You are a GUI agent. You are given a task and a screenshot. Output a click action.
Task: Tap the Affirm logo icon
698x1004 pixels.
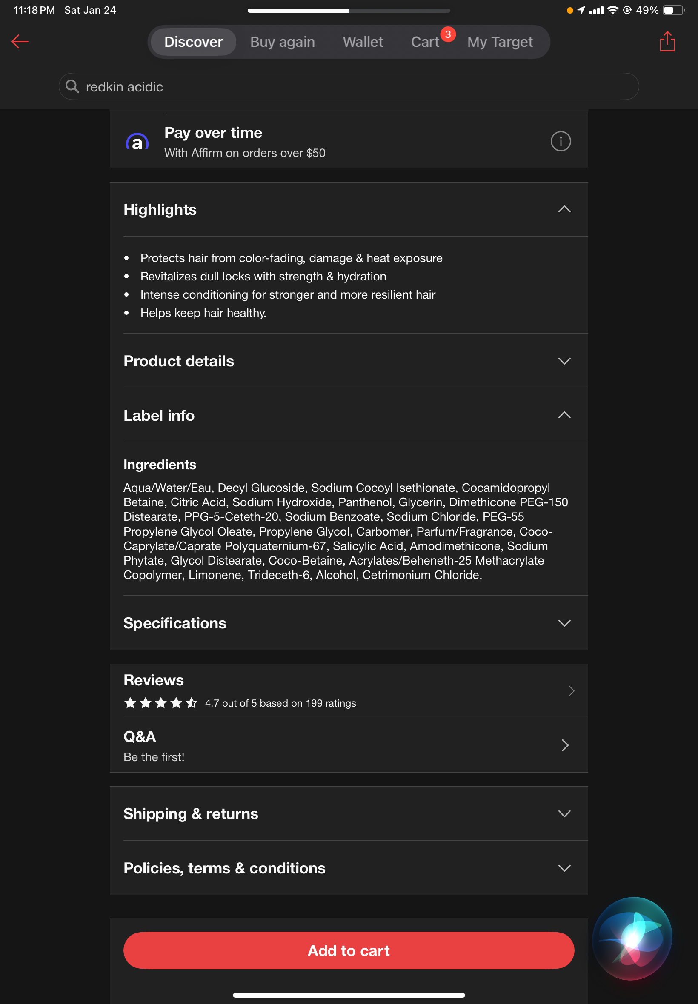click(137, 142)
